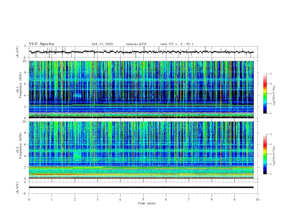Click the "-7" tick on ch.1 colorbar

pyautogui.click(x=270, y=113)
